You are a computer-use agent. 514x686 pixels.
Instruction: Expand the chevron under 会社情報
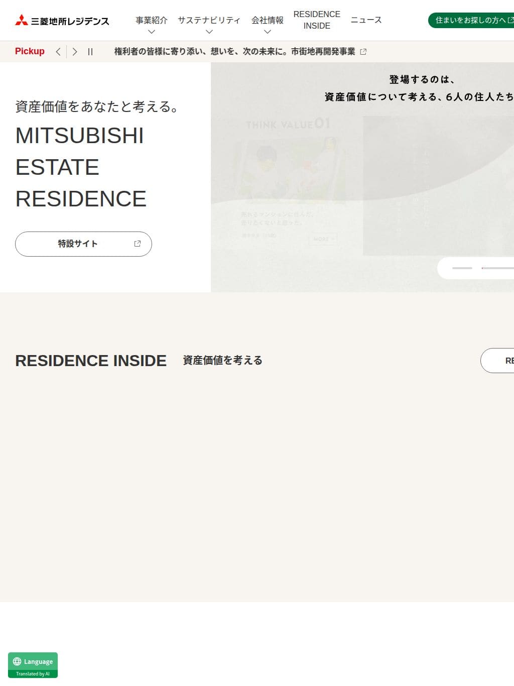268,32
